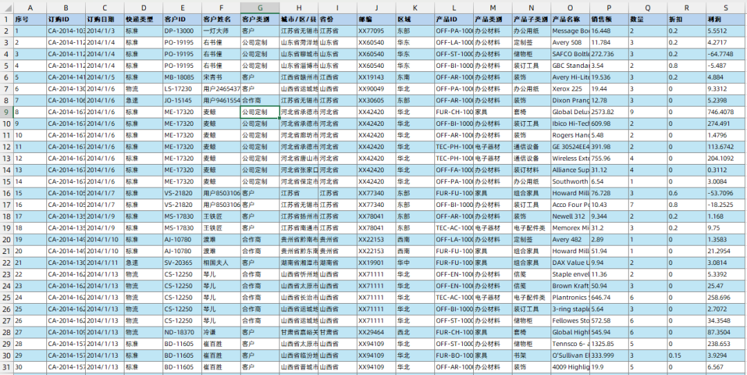The width and height of the screenshot is (747, 375).
Task: Select customer ID cell JO-15145
Action: [x=182, y=100]
